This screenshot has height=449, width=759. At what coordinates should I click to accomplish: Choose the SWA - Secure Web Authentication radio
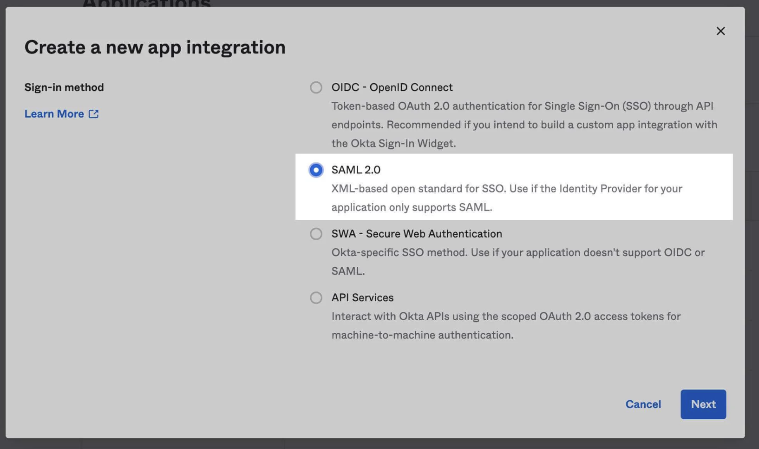tap(316, 234)
